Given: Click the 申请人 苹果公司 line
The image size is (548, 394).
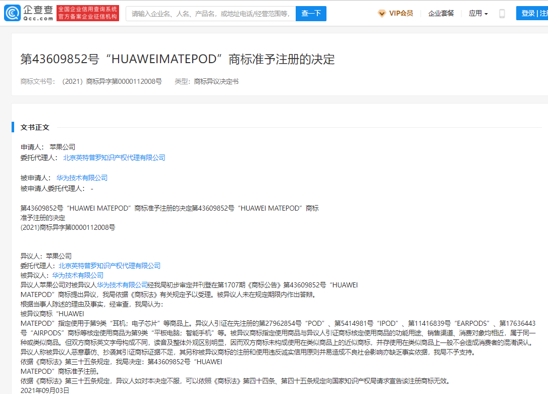Looking at the screenshot, I should (48, 147).
